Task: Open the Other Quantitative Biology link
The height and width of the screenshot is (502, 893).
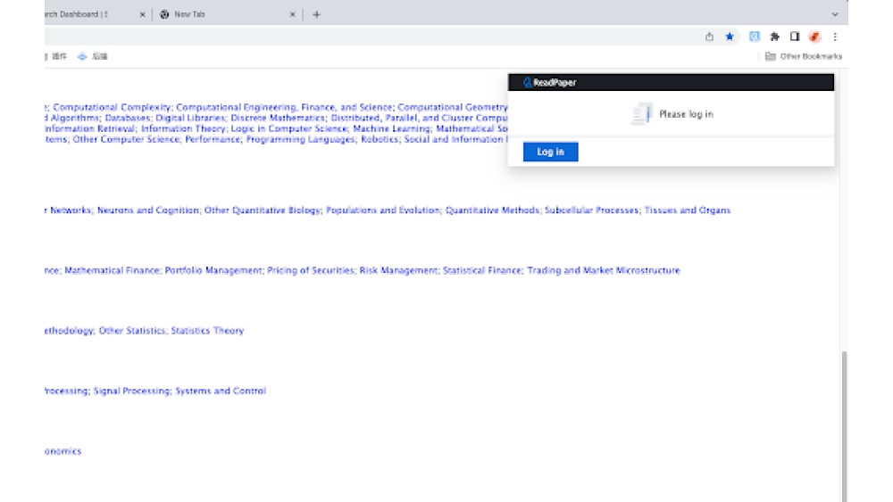Action: (x=263, y=210)
